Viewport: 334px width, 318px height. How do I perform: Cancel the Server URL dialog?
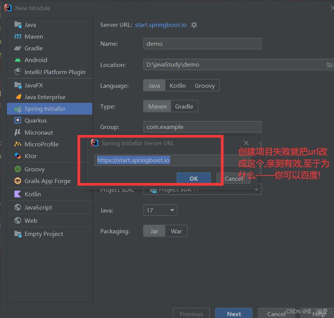[233, 178]
